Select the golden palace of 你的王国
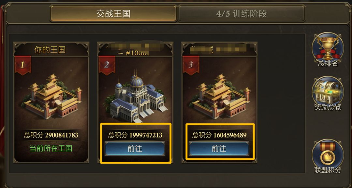352x188 pixels. point(51,96)
